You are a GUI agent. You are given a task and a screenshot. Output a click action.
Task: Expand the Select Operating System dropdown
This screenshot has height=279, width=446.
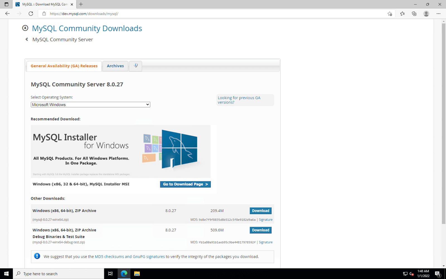90,105
